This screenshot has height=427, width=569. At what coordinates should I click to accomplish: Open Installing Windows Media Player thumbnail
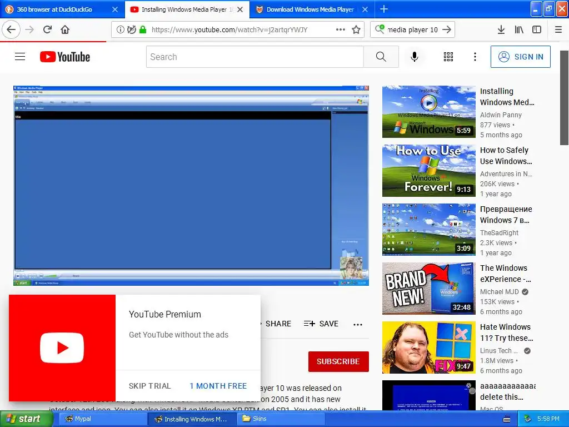[429, 111]
